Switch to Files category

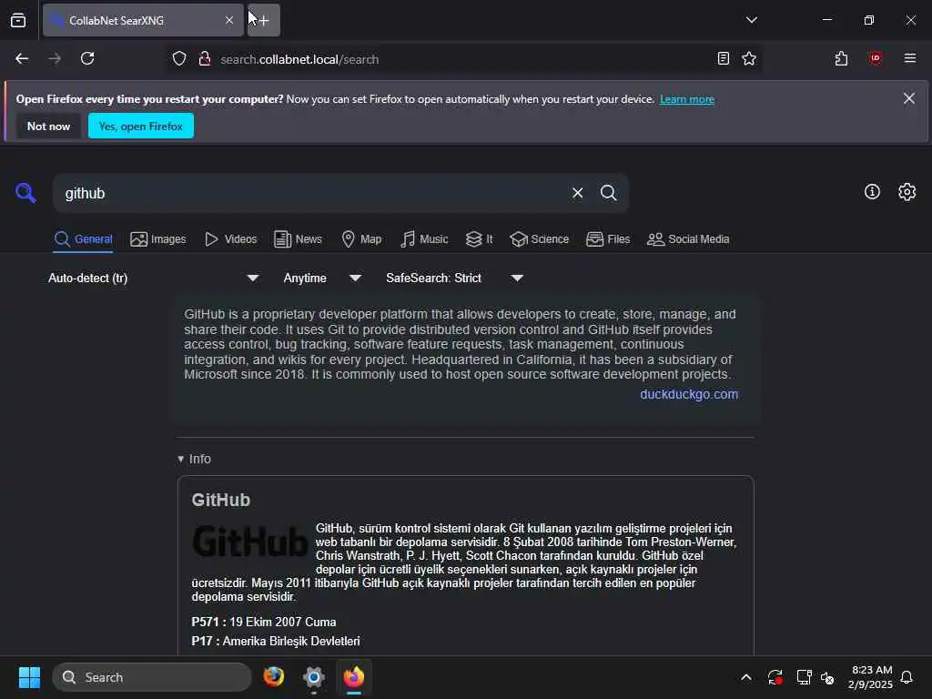pos(607,239)
